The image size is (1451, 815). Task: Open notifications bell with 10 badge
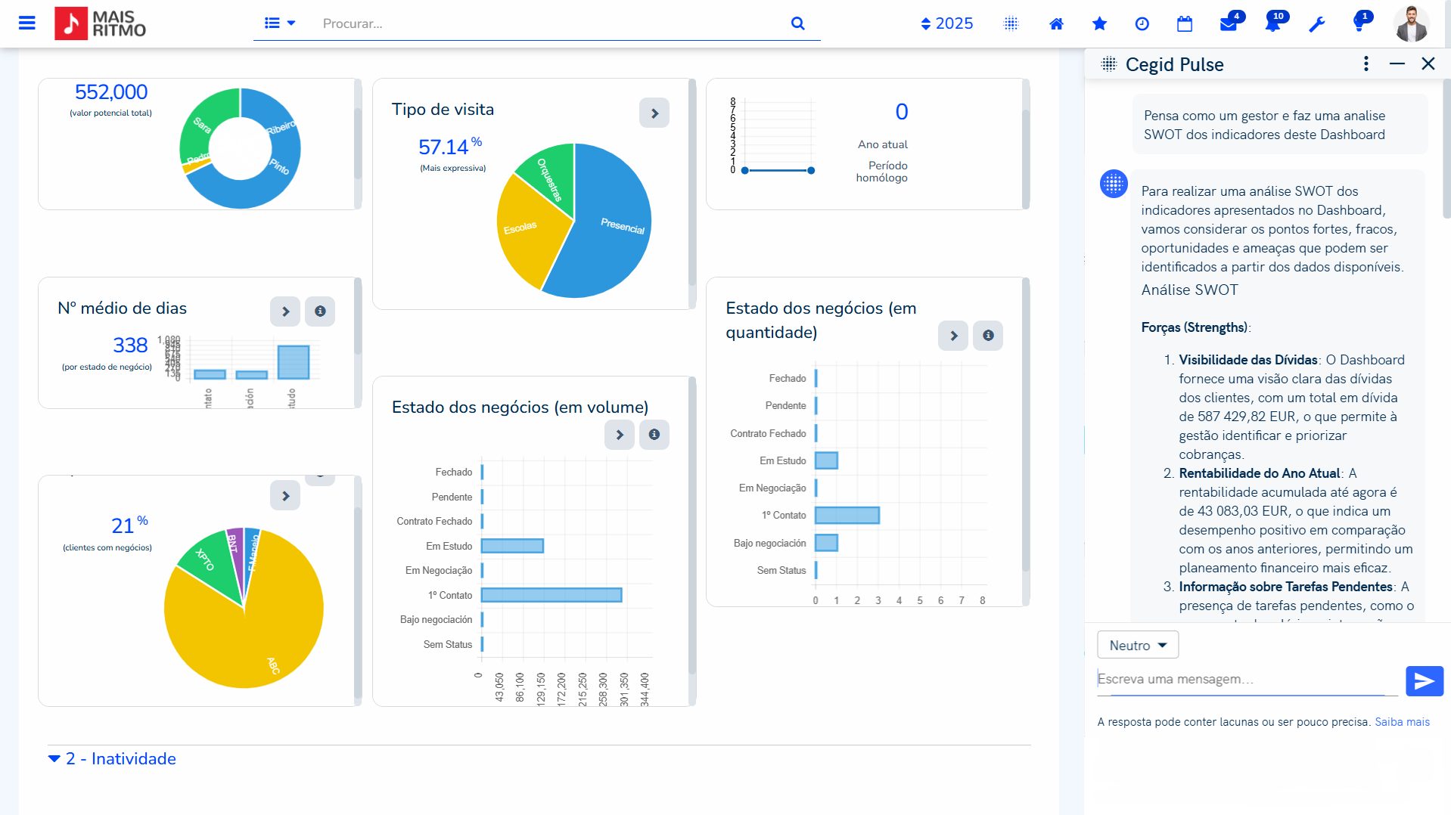[1272, 24]
